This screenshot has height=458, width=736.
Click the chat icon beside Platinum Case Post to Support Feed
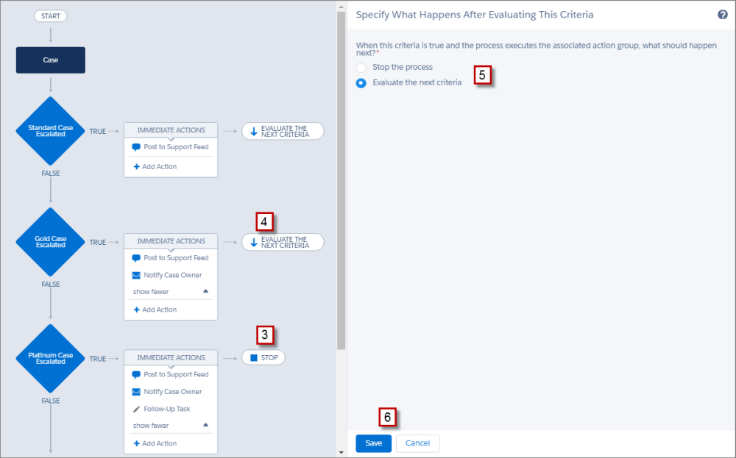tap(136, 375)
